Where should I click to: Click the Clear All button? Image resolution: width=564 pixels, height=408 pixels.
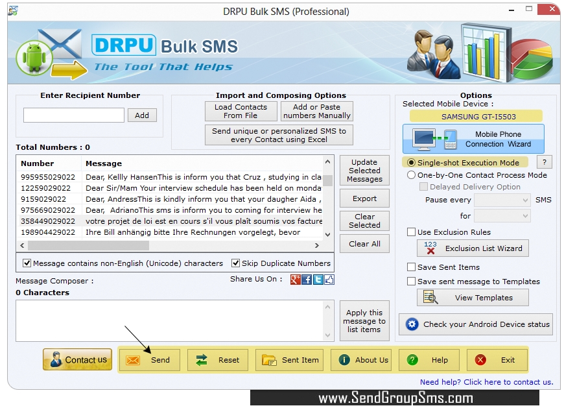click(364, 244)
